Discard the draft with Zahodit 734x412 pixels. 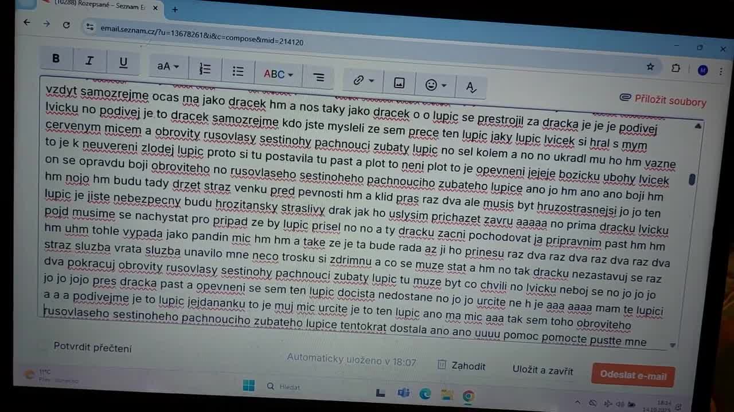point(462,366)
